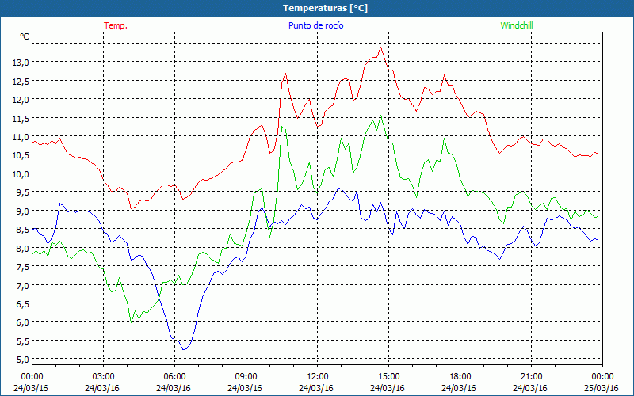Click the green windchill minimum after 03:00
The image size is (634, 396).
coord(131,322)
